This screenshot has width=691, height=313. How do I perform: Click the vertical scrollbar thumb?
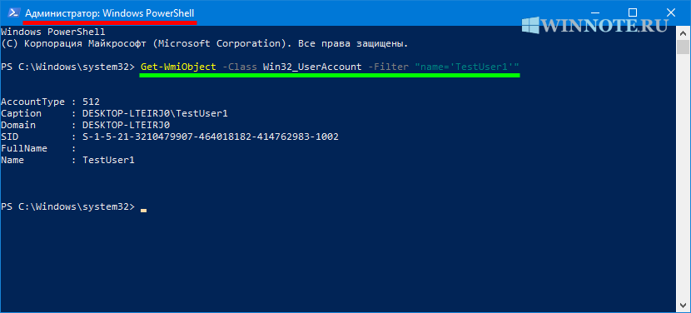pos(683,47)
